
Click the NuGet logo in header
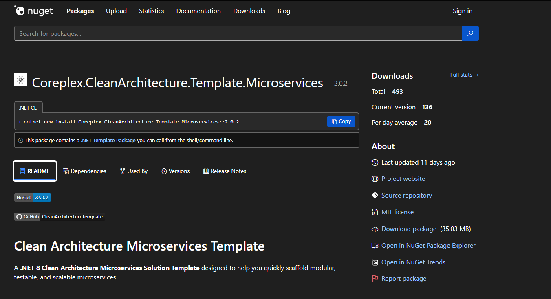pos(34,11)
